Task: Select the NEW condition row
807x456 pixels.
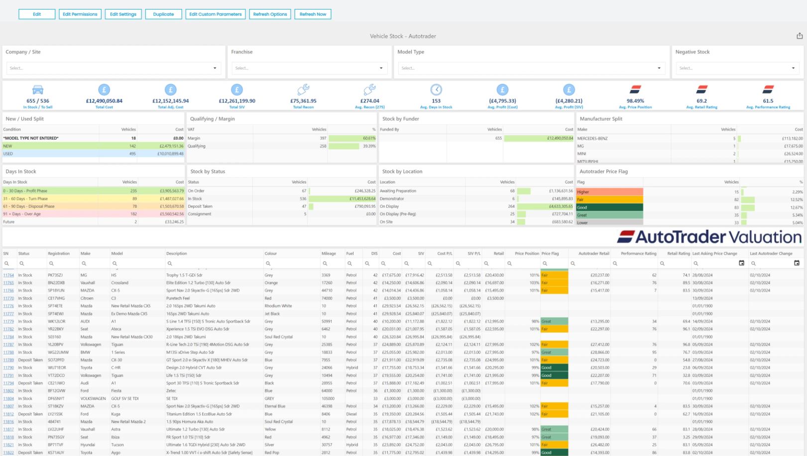Action: point(94,146)
